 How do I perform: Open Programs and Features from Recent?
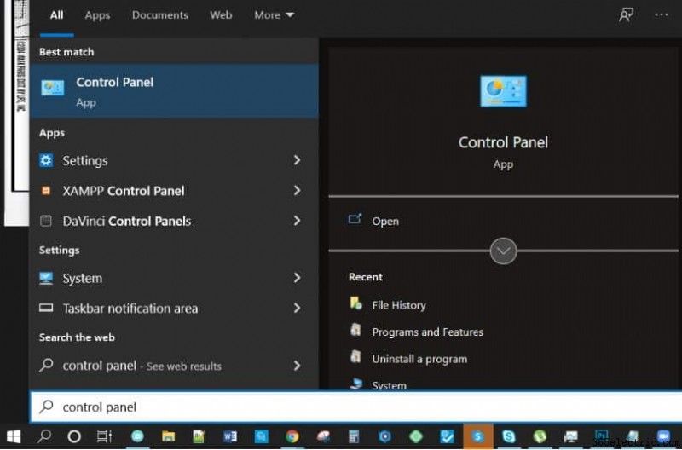click(428, 332)
